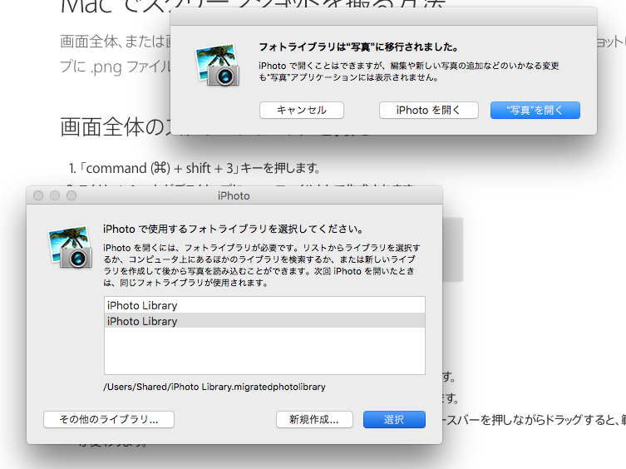The height and width of the screenshot is (469, 626).
Task: Click the iPhoto icon in the library chooser window
Action: point(71,246)
